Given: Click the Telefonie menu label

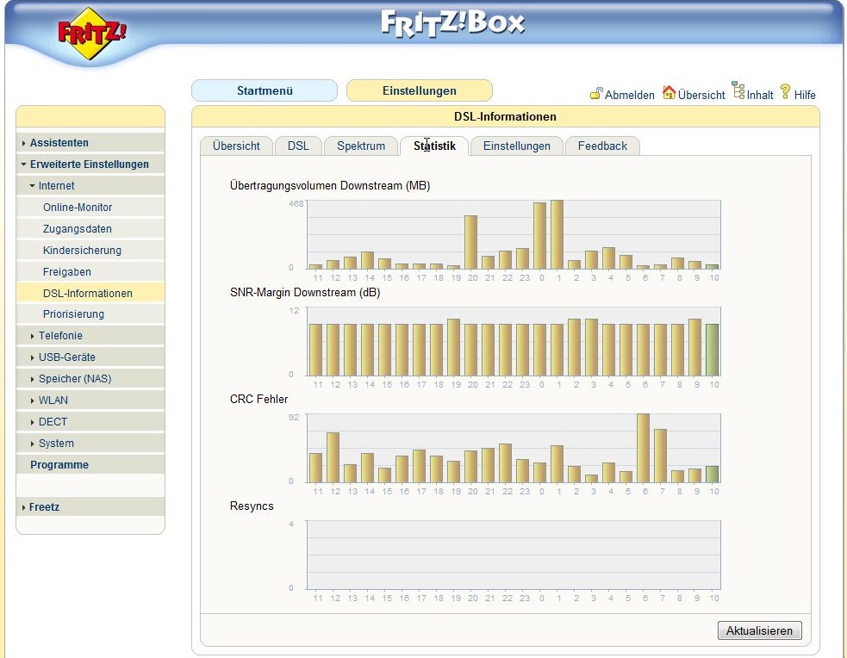Looking at the screenshot, I should tap(60, 336).
